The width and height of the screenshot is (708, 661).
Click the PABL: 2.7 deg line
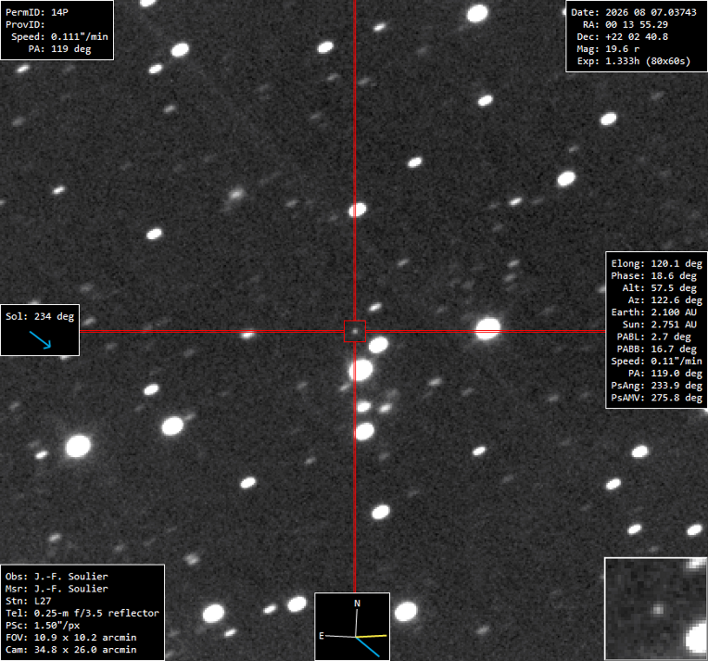click(654, 337)
